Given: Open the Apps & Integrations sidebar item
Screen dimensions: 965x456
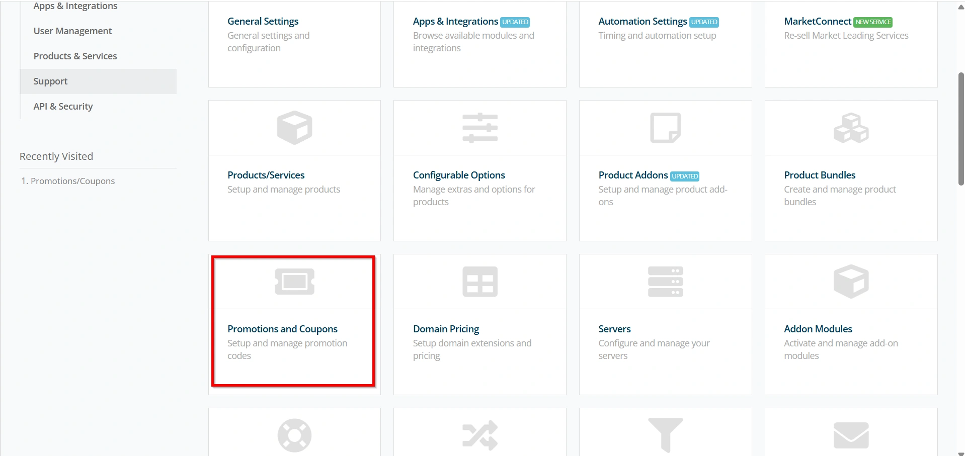Looking at the screenshot, I should (x=75, y=6).
